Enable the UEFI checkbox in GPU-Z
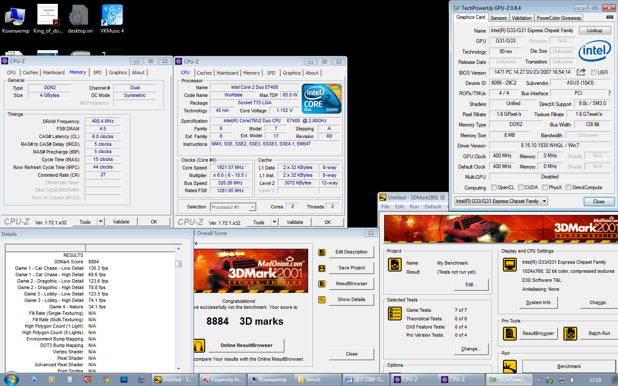The image size is (618, 386). click(x=594, y=72)
